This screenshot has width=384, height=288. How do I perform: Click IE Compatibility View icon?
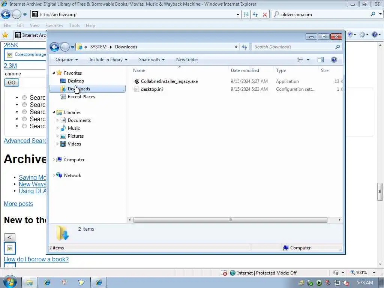point(246,15)
